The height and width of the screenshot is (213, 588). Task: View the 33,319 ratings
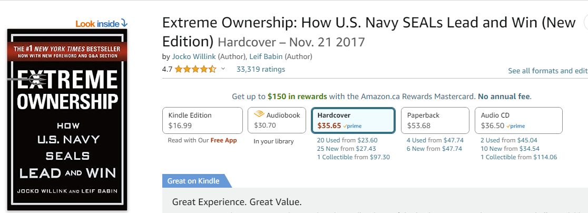tap(261, 70)
